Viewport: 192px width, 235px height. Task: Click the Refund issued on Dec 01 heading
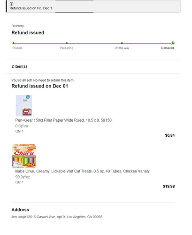[x=39, y=86]
